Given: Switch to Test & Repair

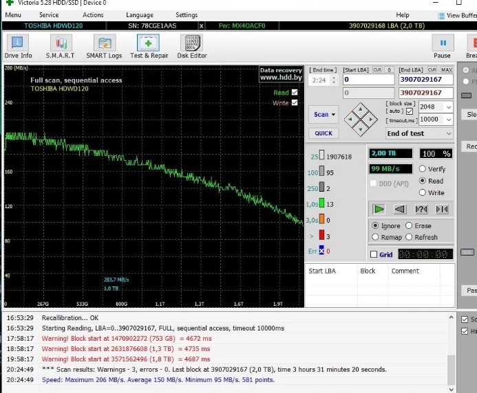Looking at the screenshot, I should 149,47.
